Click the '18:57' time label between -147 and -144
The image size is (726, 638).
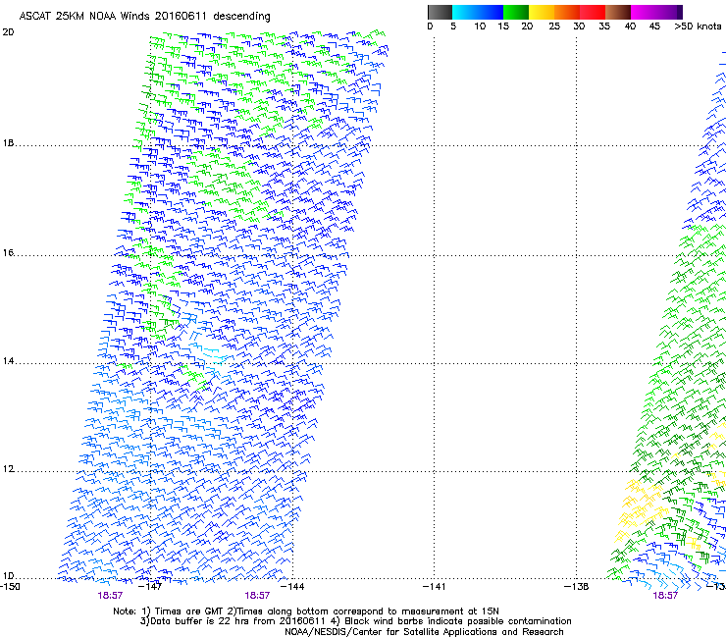pyautogui.click(x=257, y=596)
